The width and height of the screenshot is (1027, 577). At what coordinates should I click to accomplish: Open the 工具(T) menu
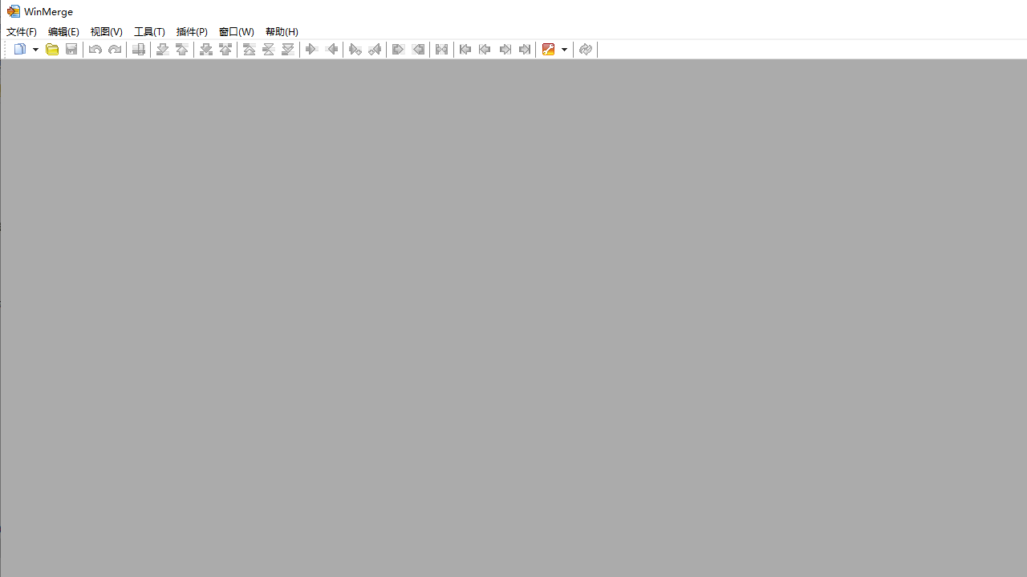pos(149,32)
